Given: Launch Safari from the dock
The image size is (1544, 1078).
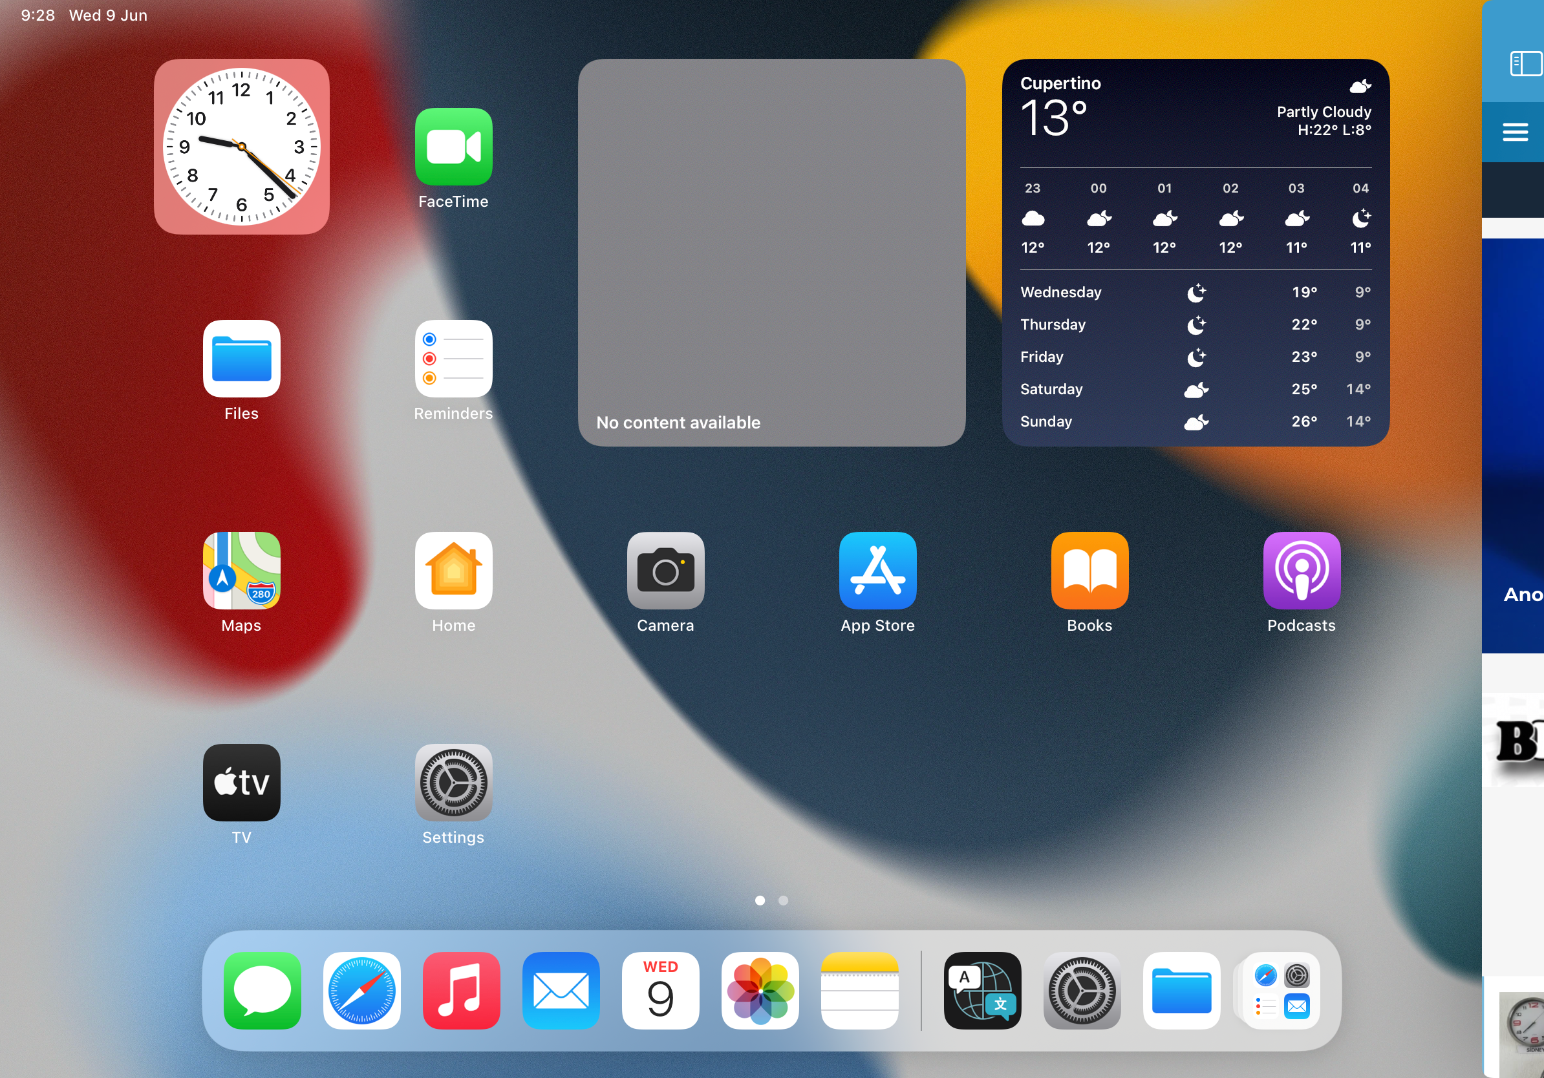Looking at the screenshot, I should [x=362, y=990].
